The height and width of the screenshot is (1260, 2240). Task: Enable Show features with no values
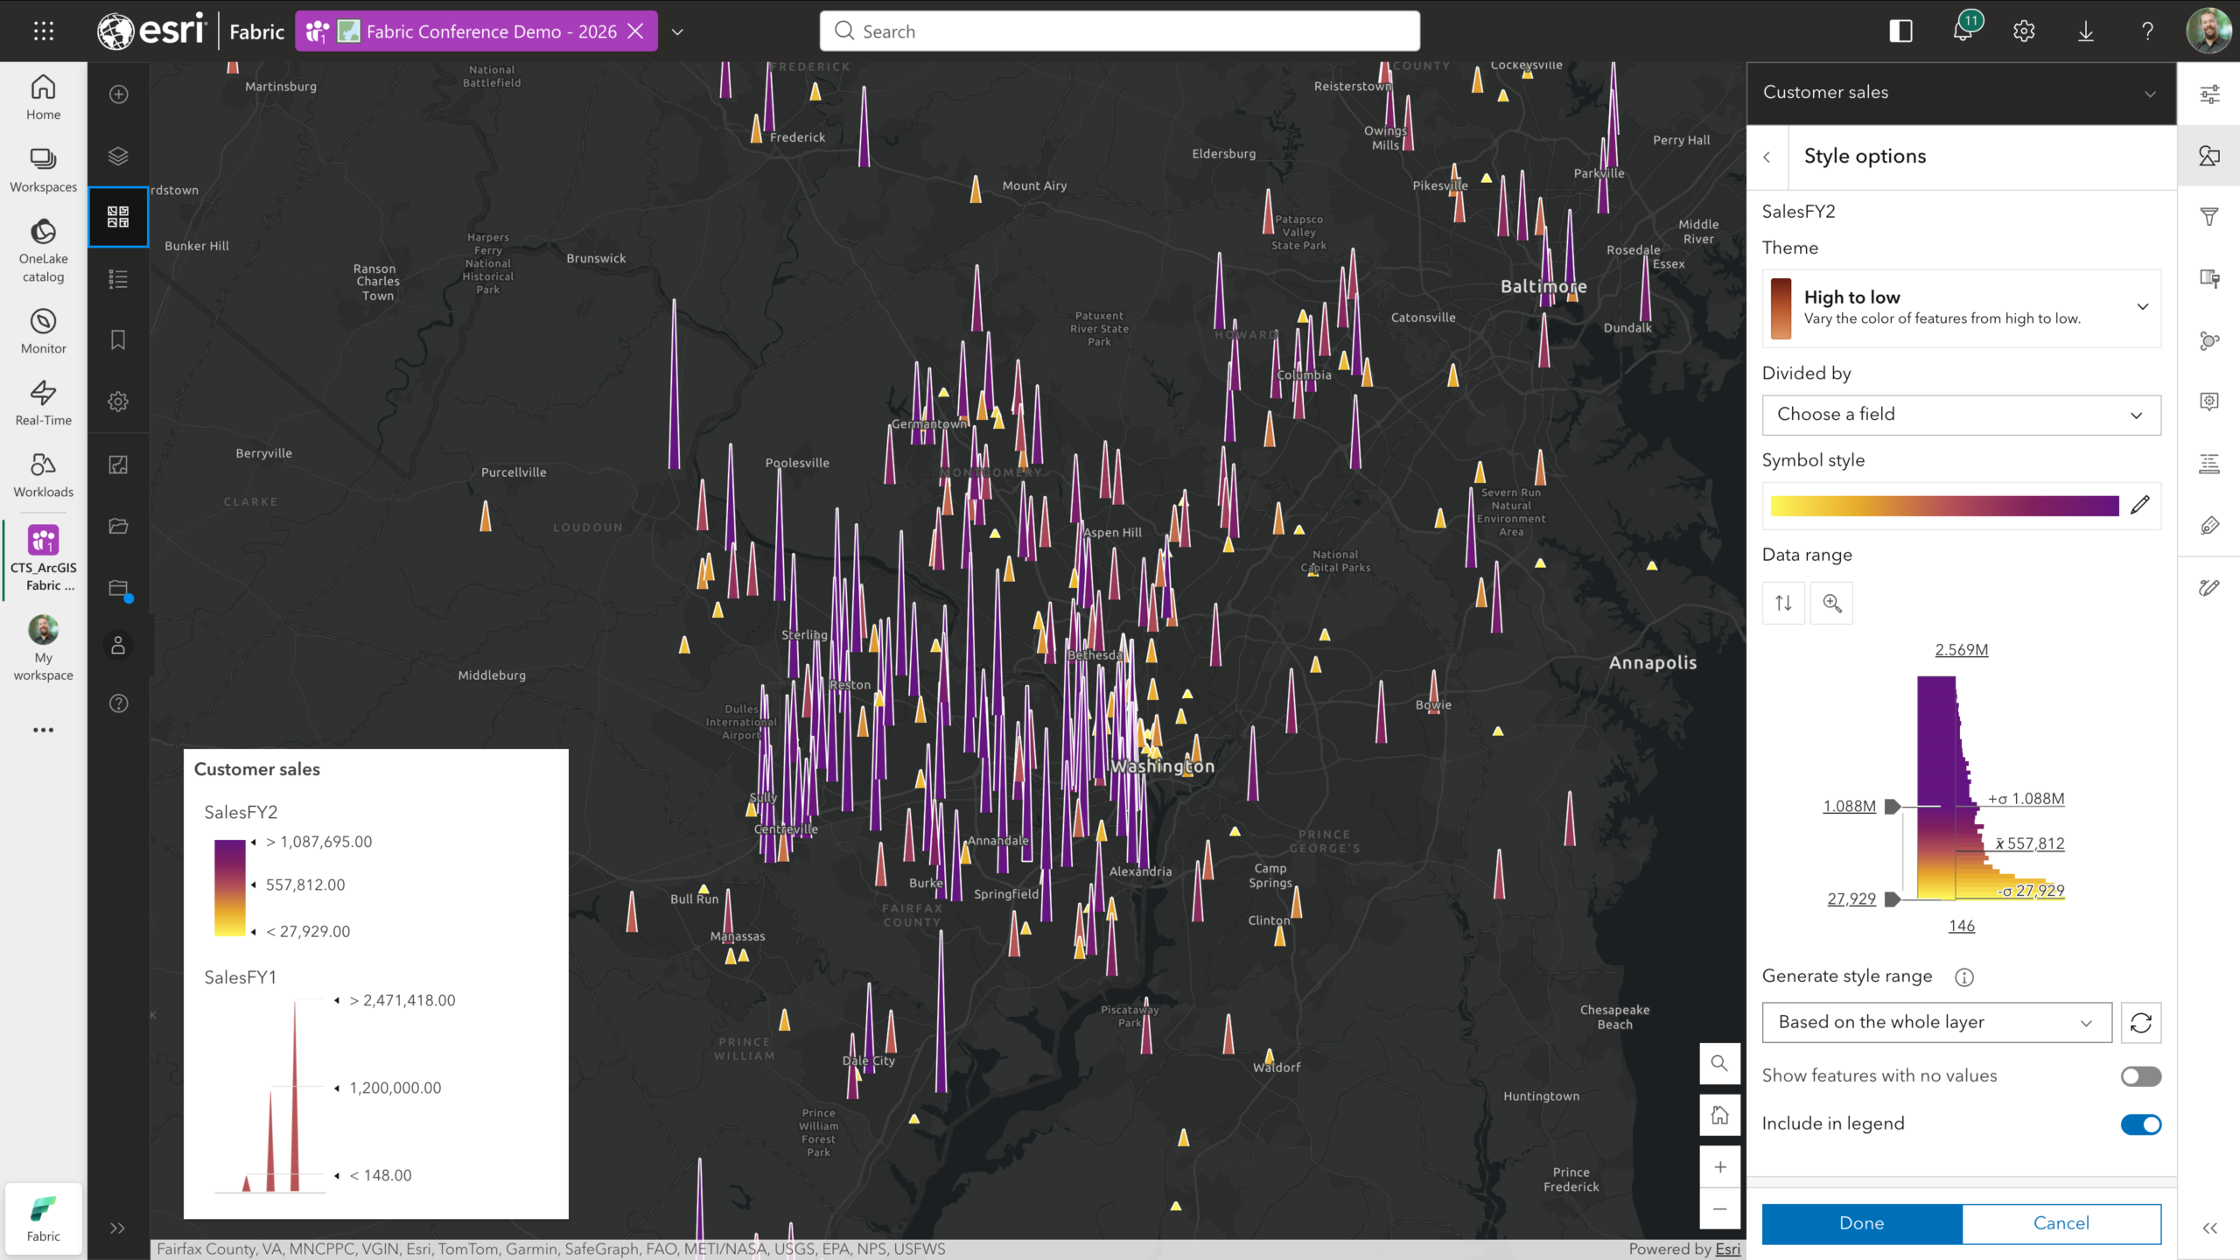coord(2140,1076)
